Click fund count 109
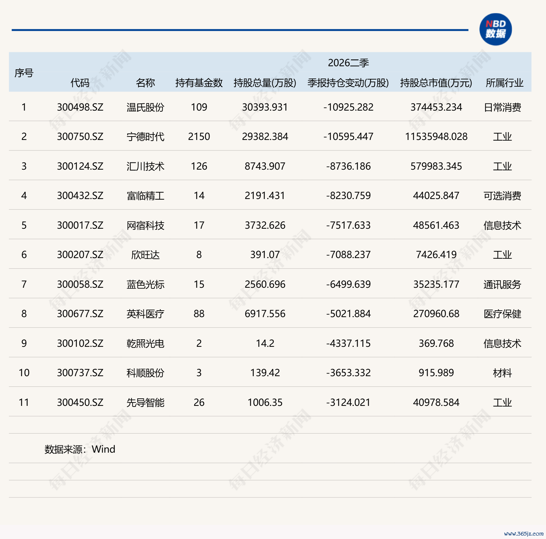The height and width of the screenshot is (539, 546). (x=199, y=107)
